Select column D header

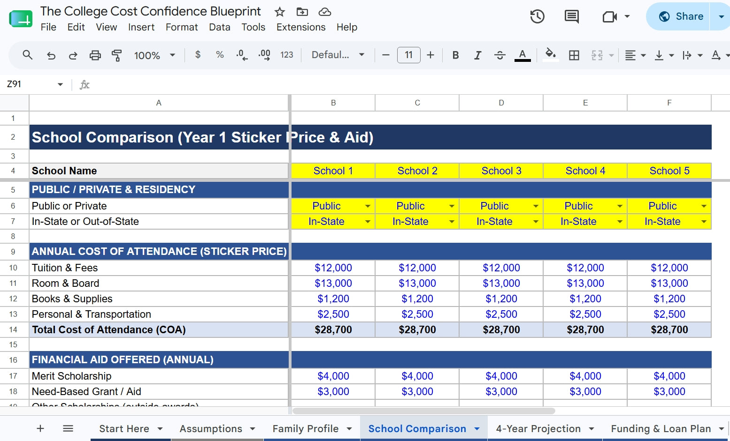click(x=501, y=103)
